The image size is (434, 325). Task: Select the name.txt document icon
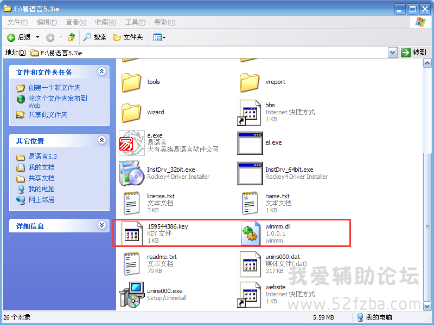250,204
